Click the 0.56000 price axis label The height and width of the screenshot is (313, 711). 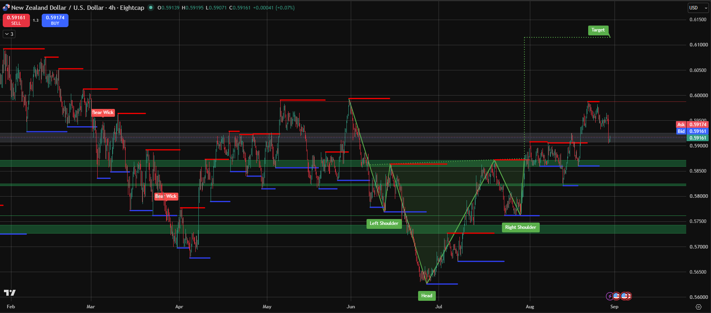click(698, 297)
